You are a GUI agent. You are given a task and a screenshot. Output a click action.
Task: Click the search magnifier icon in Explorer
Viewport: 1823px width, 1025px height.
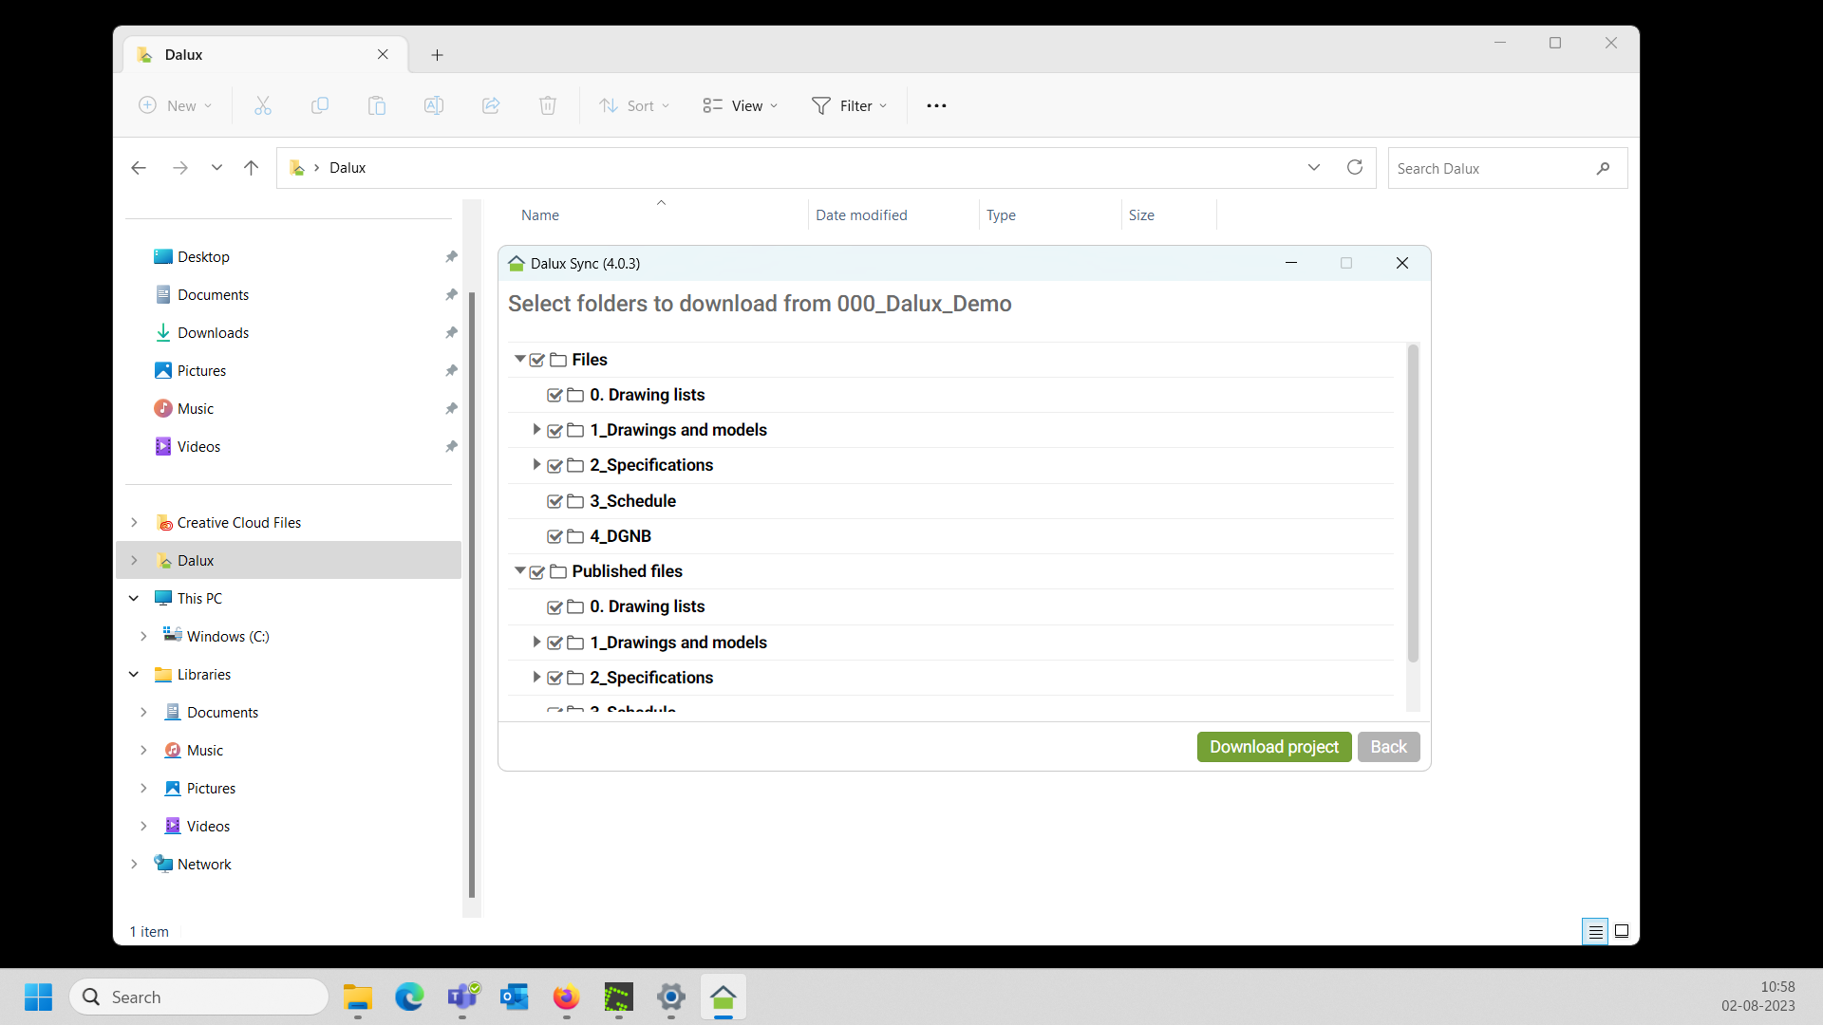[1603, 168]
